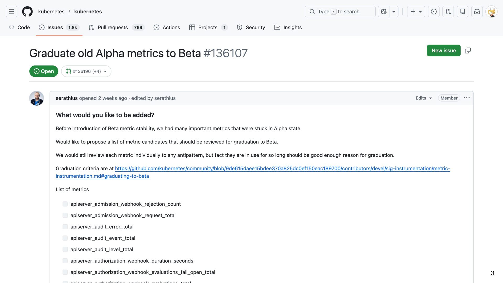The width and height of the screenshot is (503, 283).
Task: Expand the plus create-new dropdown
Action: pyautogui.click(x=416, y=12)
